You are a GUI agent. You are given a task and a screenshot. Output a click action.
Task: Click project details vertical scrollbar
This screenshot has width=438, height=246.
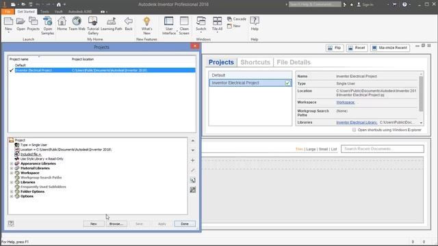[421, 94]
